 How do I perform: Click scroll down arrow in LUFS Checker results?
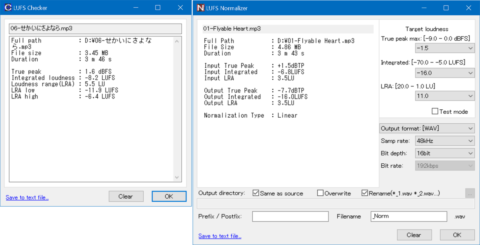[x=178, y=177]
